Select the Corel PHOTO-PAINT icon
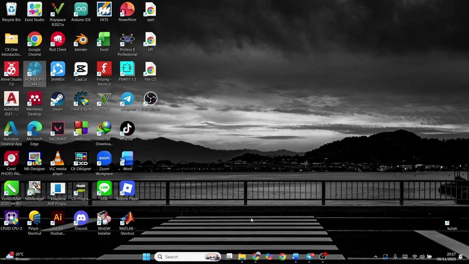 11,164
